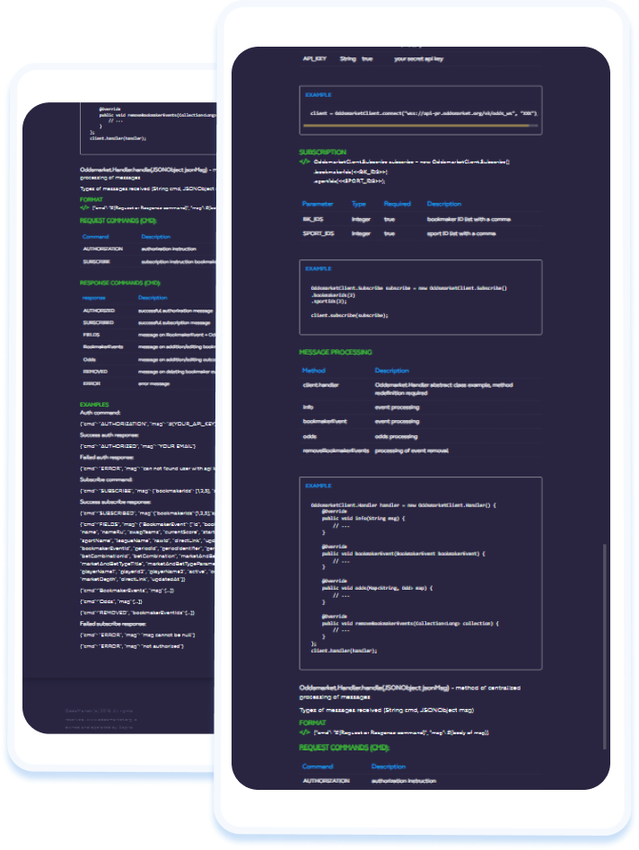Select the ERROR response row in back tablet
639x850 pixels.
tap(148, 383)
